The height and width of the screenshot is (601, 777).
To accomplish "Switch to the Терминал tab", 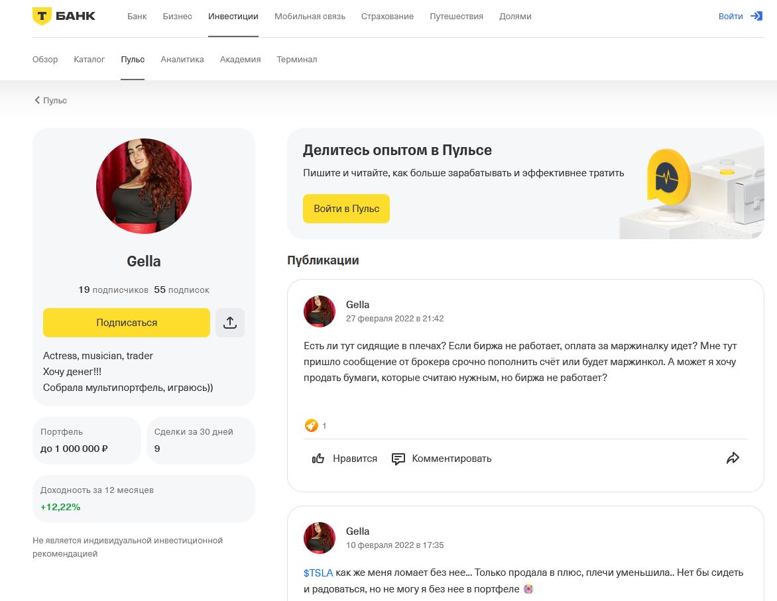I will click(x=297, y=59).
